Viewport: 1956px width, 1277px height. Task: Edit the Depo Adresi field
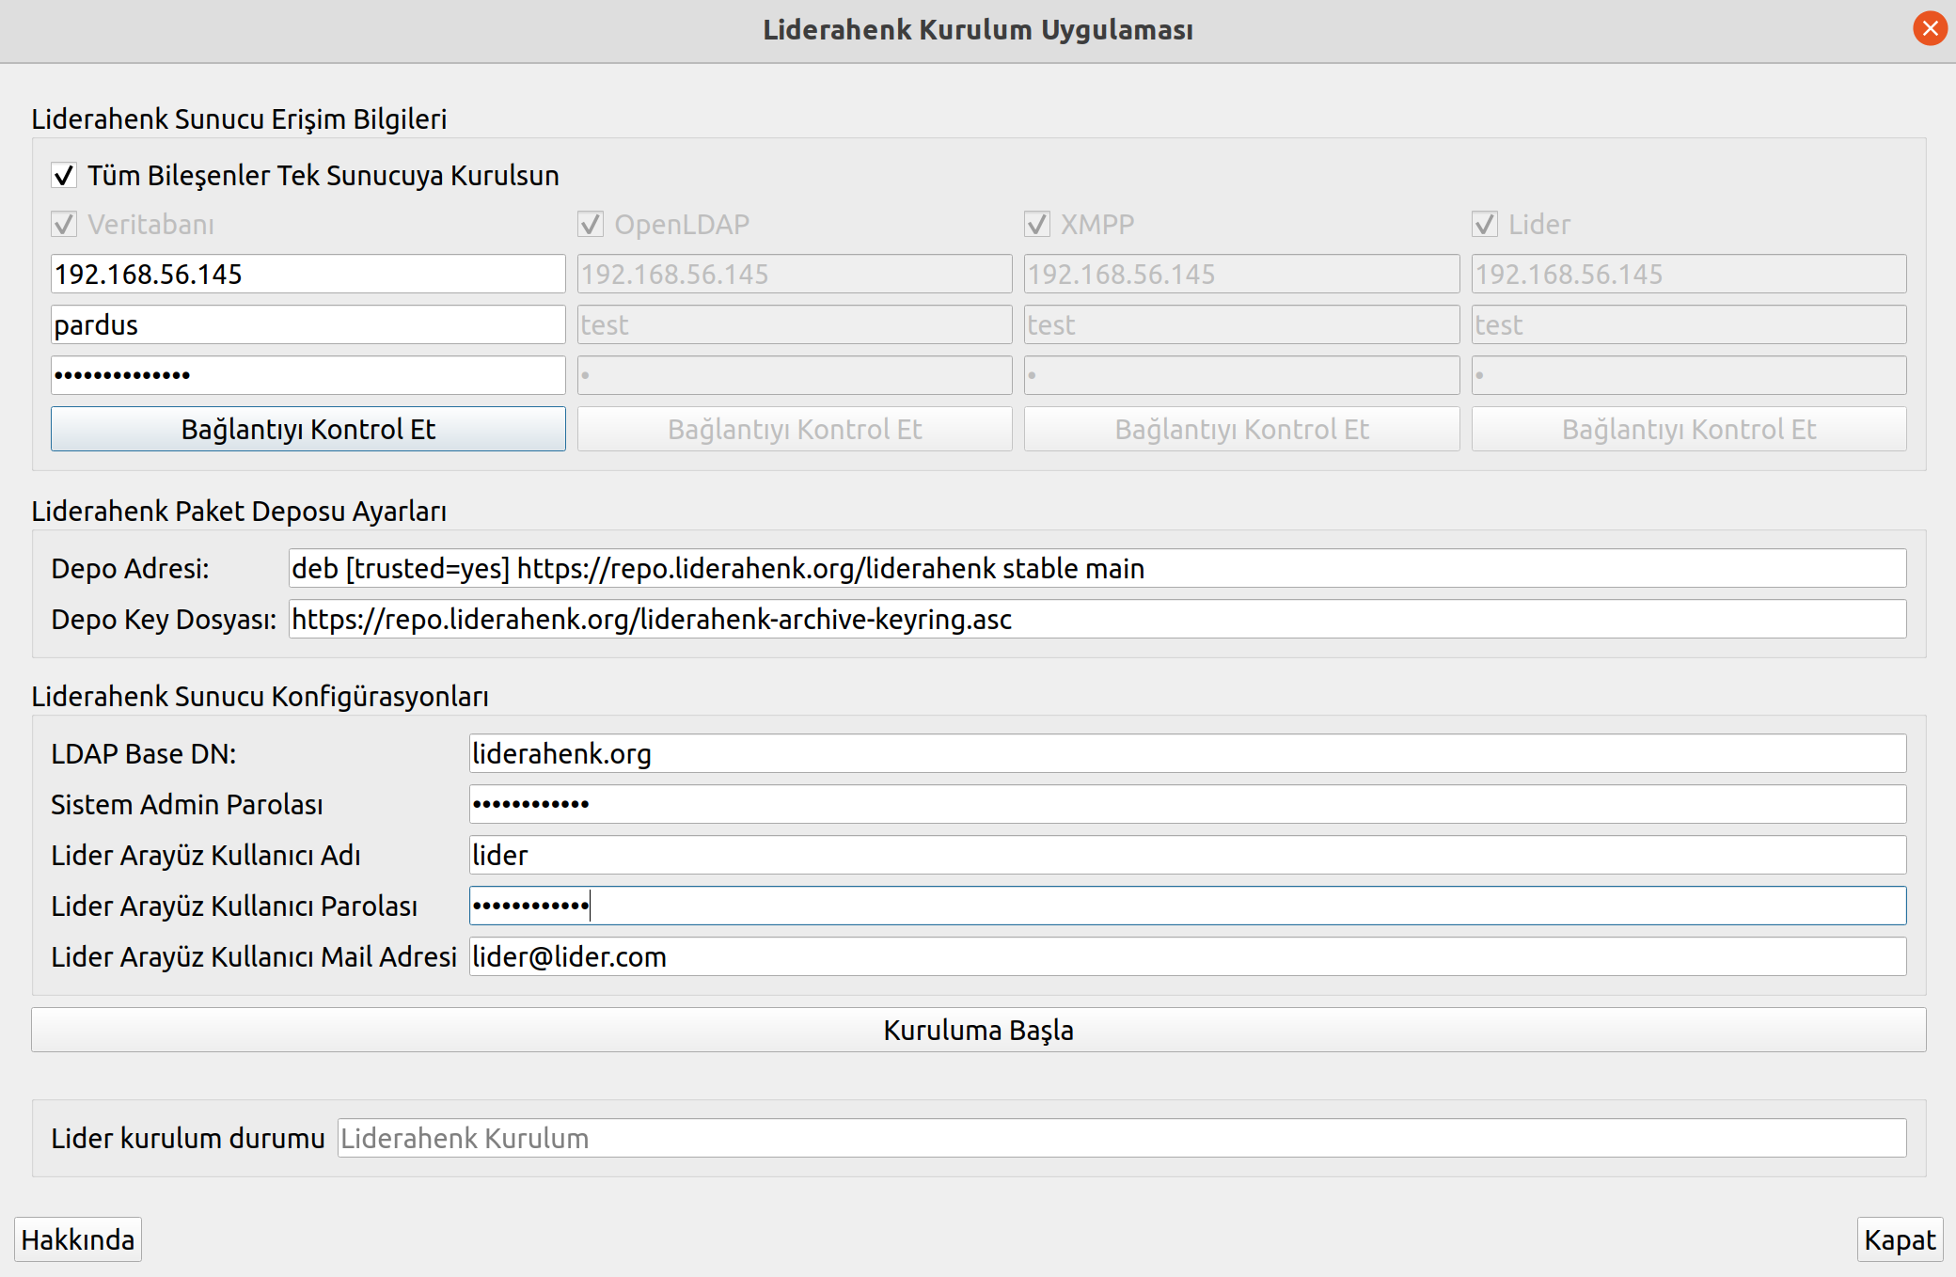coord(1096,568)
